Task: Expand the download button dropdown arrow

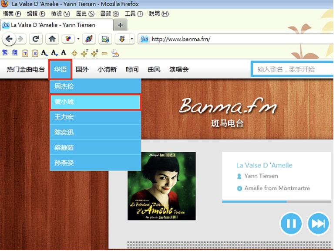Action: [132, 39]
